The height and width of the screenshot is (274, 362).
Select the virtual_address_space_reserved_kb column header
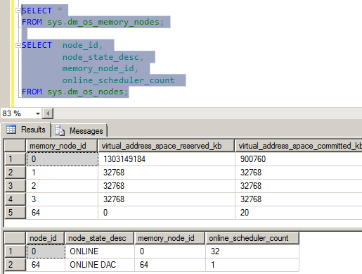[x=166, y=146]
